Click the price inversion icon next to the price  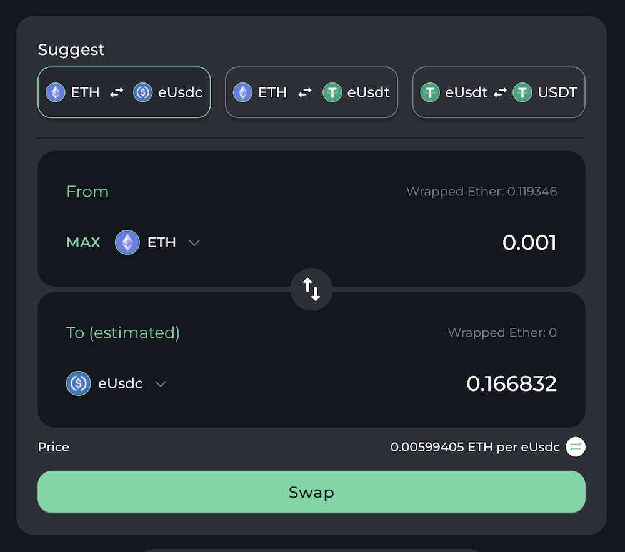click(575, 447)
